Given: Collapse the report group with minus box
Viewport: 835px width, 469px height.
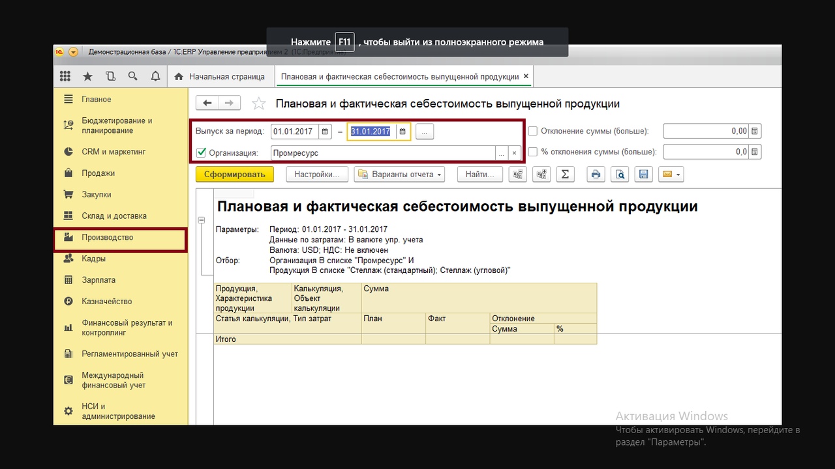Looking at the screenshot, I should [202, 221].
